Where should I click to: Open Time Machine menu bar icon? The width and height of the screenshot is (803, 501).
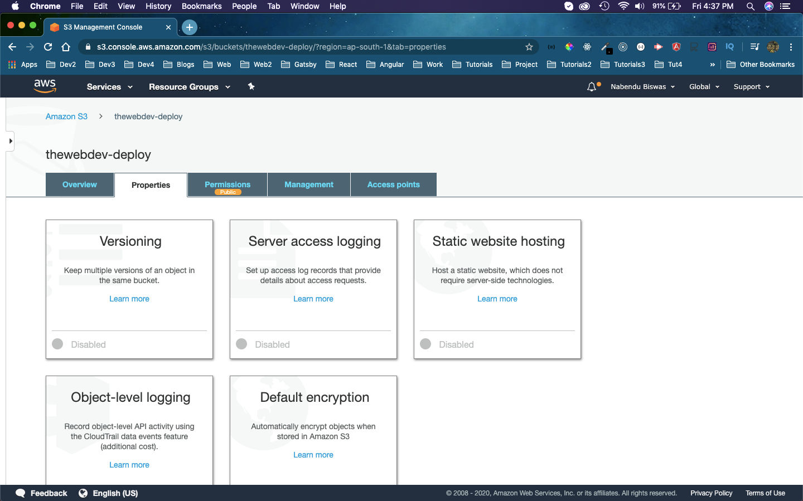tap(604, 6)
